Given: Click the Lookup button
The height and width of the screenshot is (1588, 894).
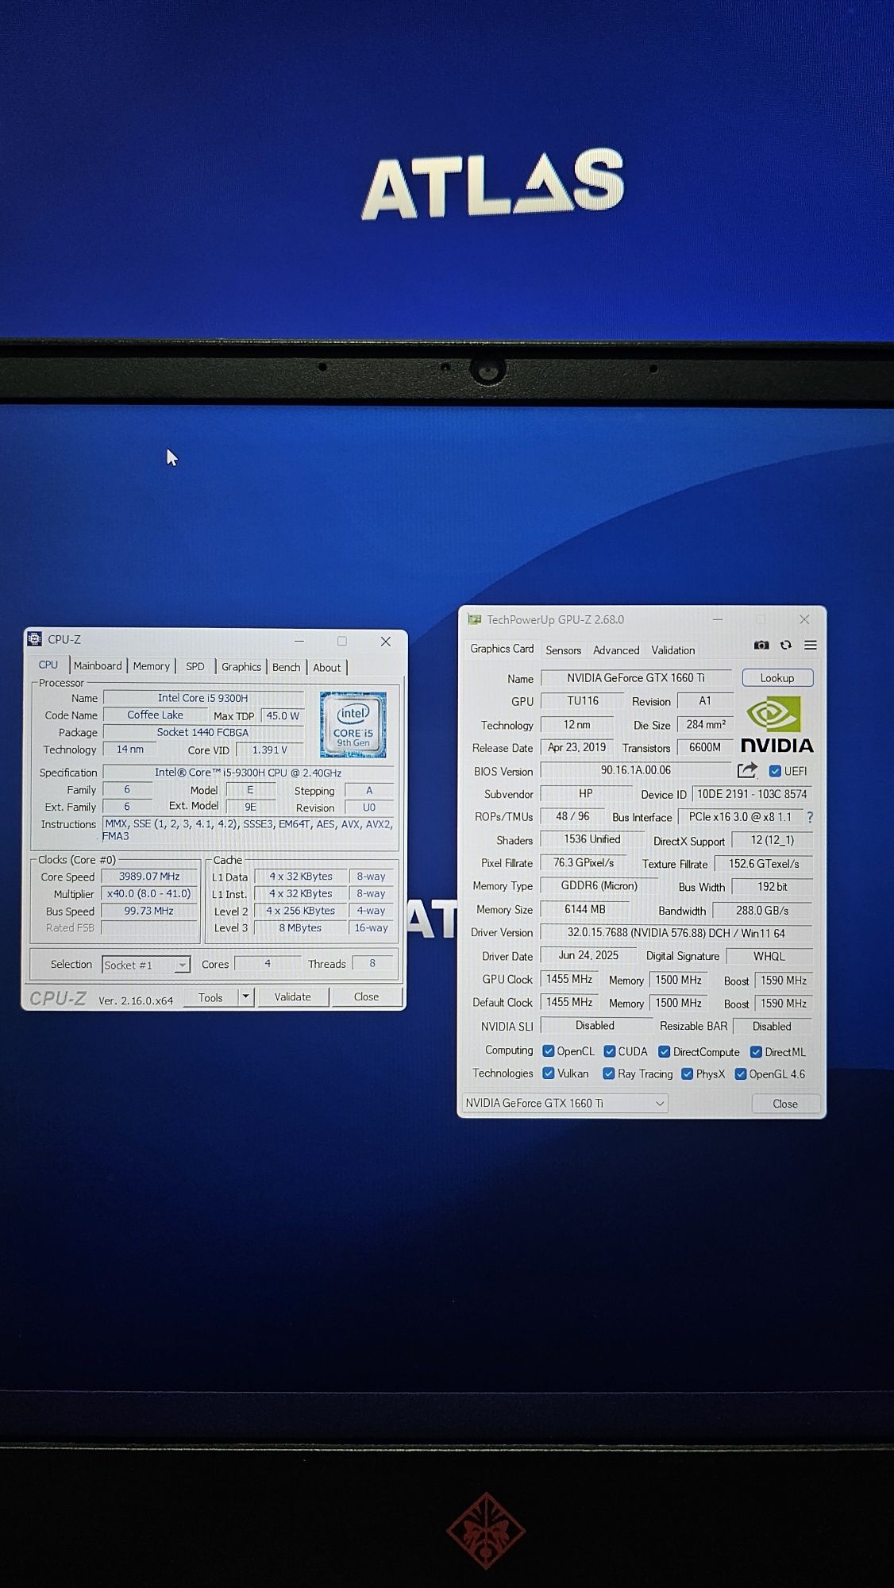Looking at the screenshot, I should coord(777,678).
